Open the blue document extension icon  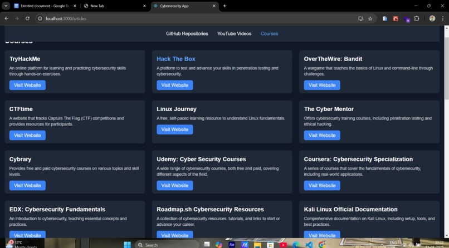[x=385, y=18]
